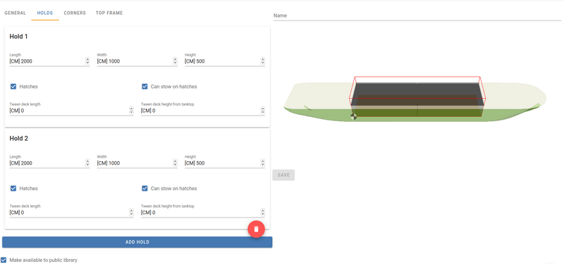Delete the hold with the red trash button
564x264 pixels.
[256, 230]
